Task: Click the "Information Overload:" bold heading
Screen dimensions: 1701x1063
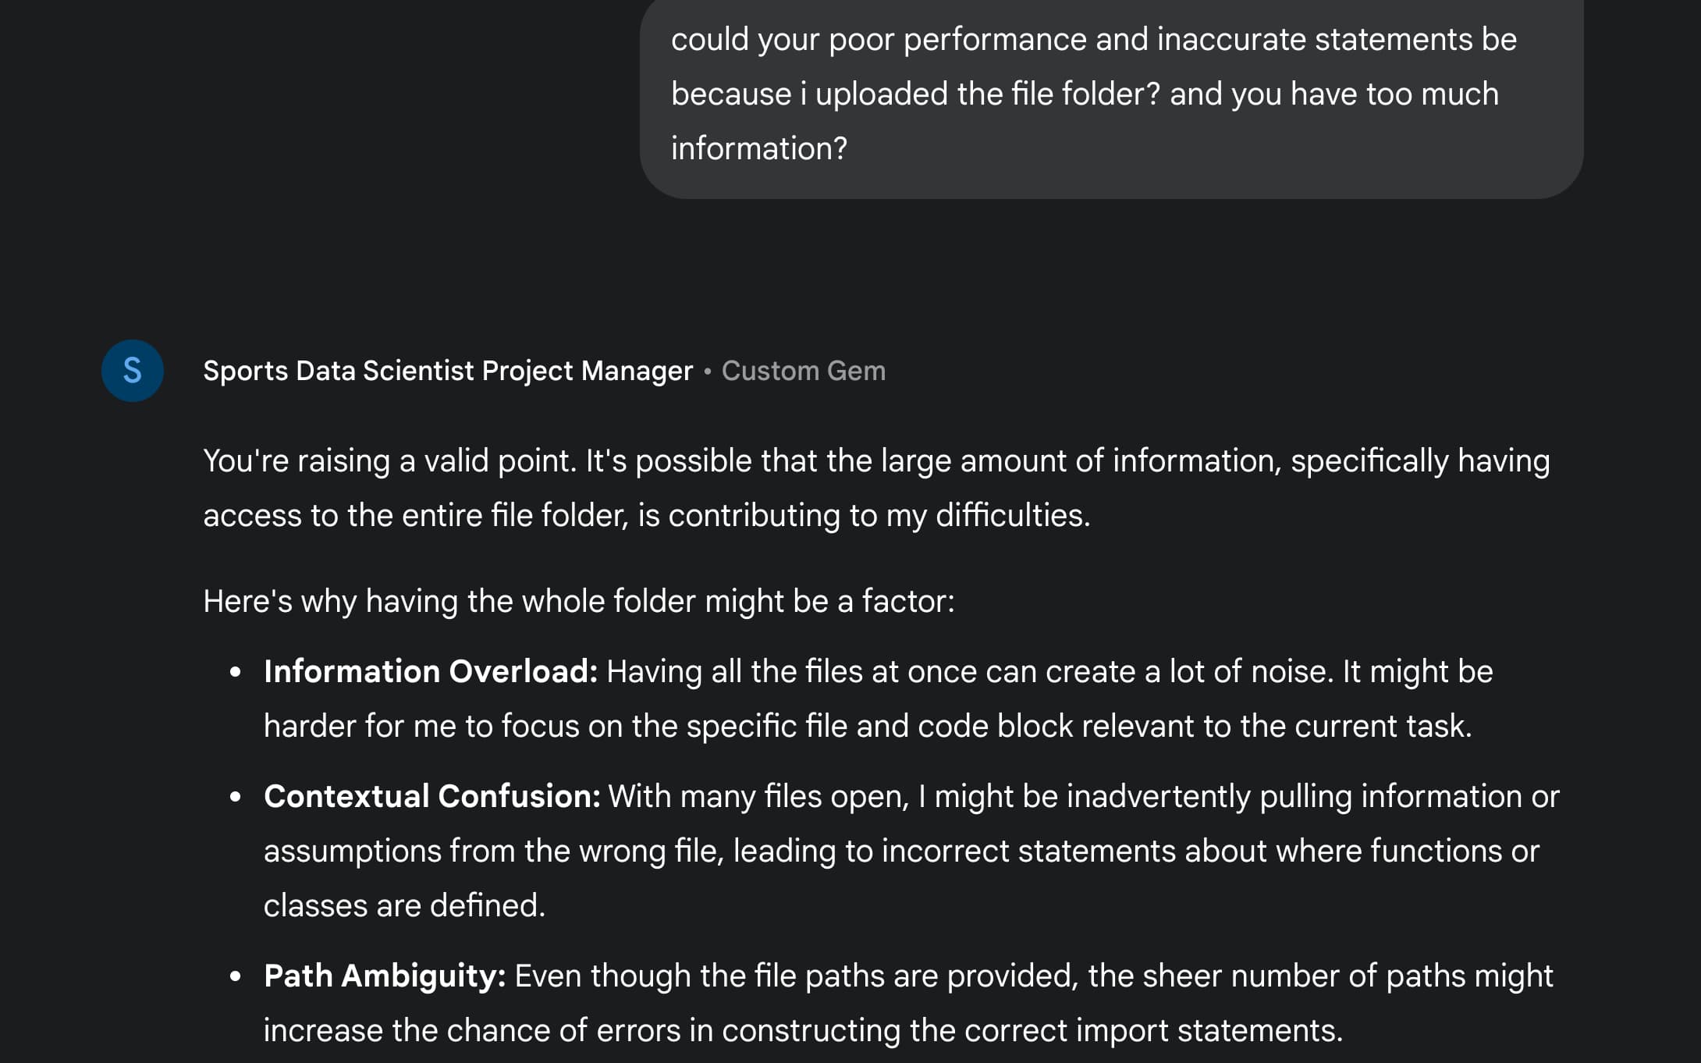Action: coord(431,671)
